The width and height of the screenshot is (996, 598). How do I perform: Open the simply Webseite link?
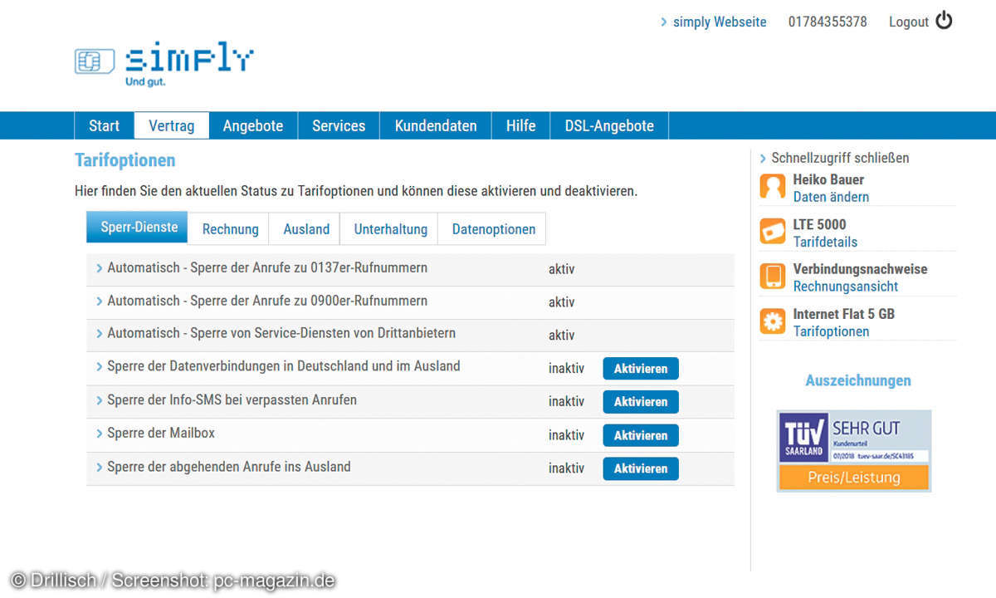click(x=719, y=22)
